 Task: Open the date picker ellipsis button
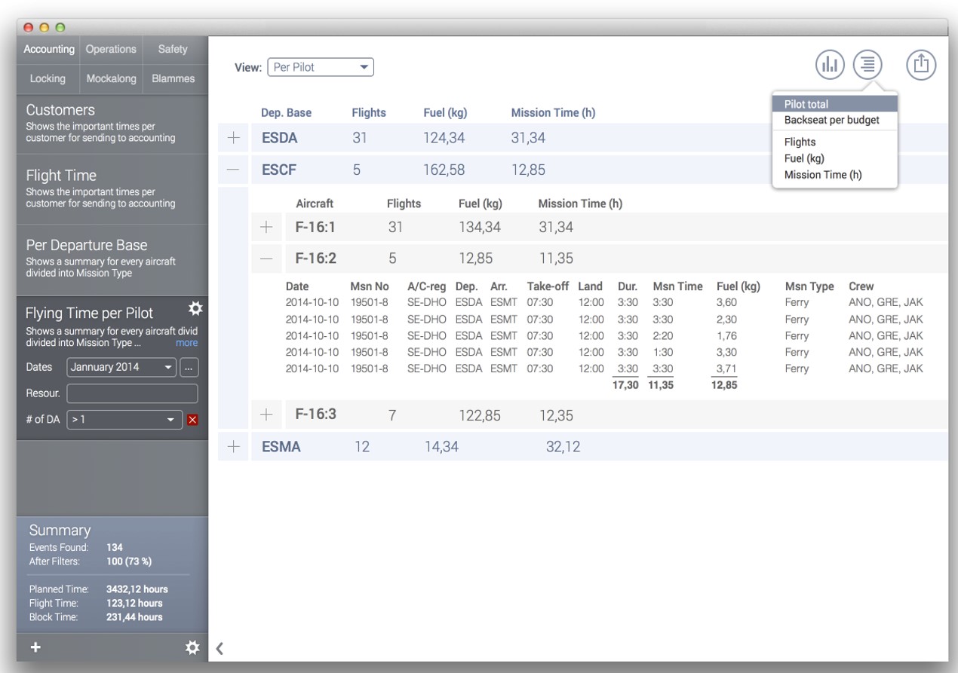coord(189,368)
